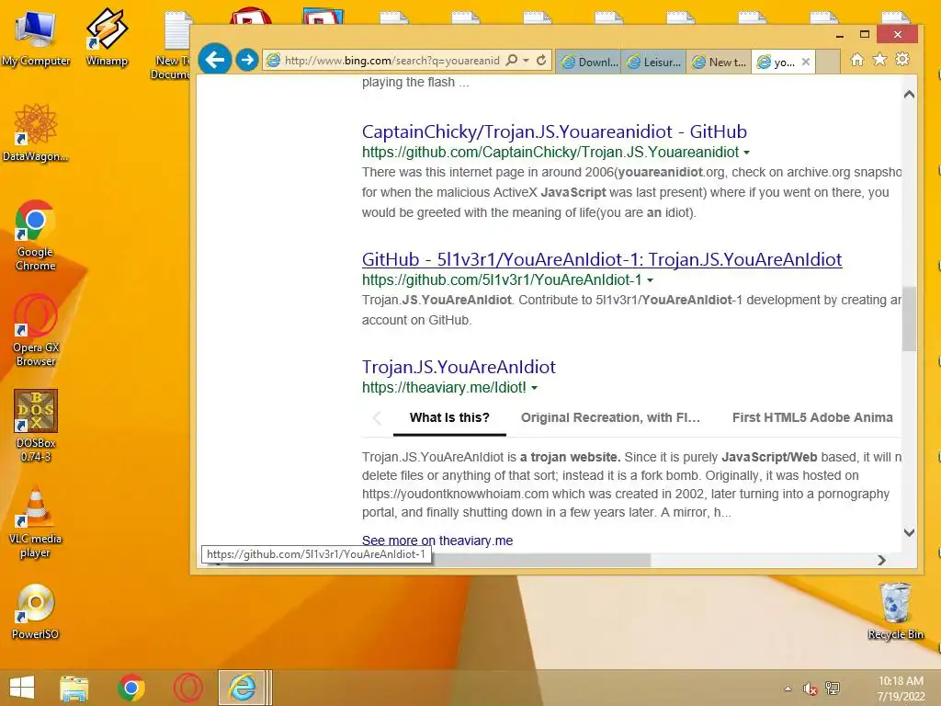Select "First HTML5 Adobe Anima" tab

pyautogui.click(x=812, y=418)
